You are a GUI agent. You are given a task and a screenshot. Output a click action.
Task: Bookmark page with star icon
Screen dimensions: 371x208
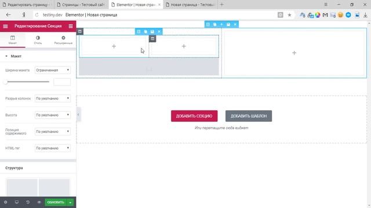click(x=289, y=15)
